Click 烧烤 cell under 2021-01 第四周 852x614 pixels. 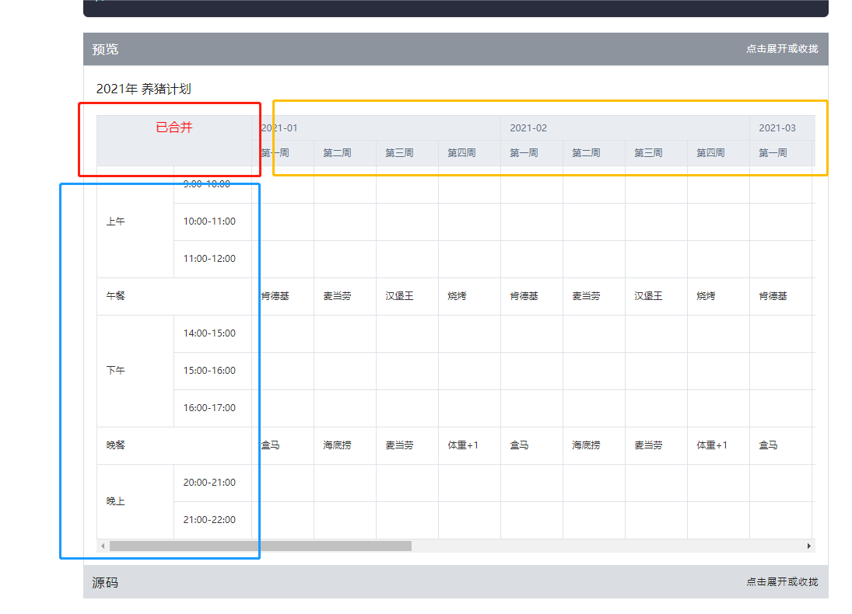469,296
